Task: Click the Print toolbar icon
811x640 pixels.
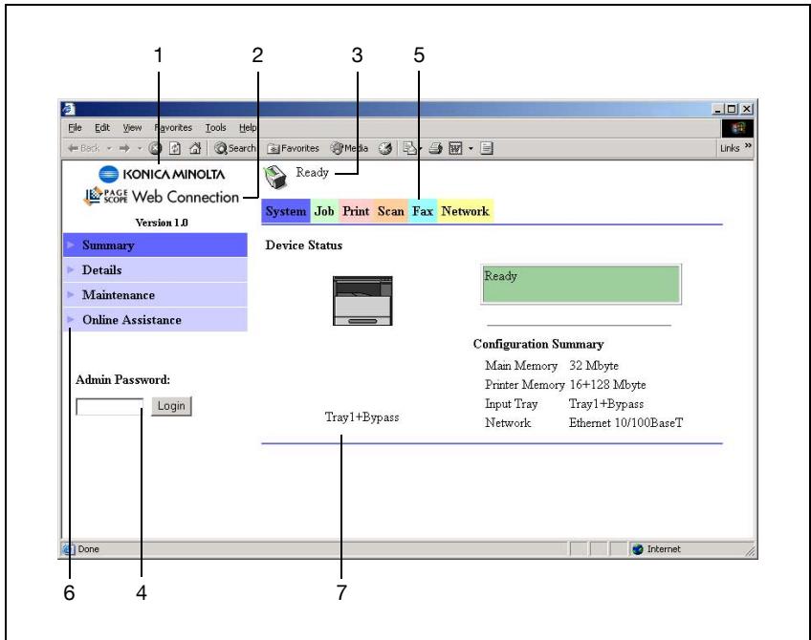Action: (435, 148)
